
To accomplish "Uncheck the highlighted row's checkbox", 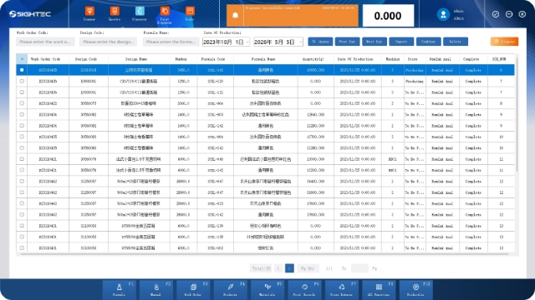I will (22, 70).
